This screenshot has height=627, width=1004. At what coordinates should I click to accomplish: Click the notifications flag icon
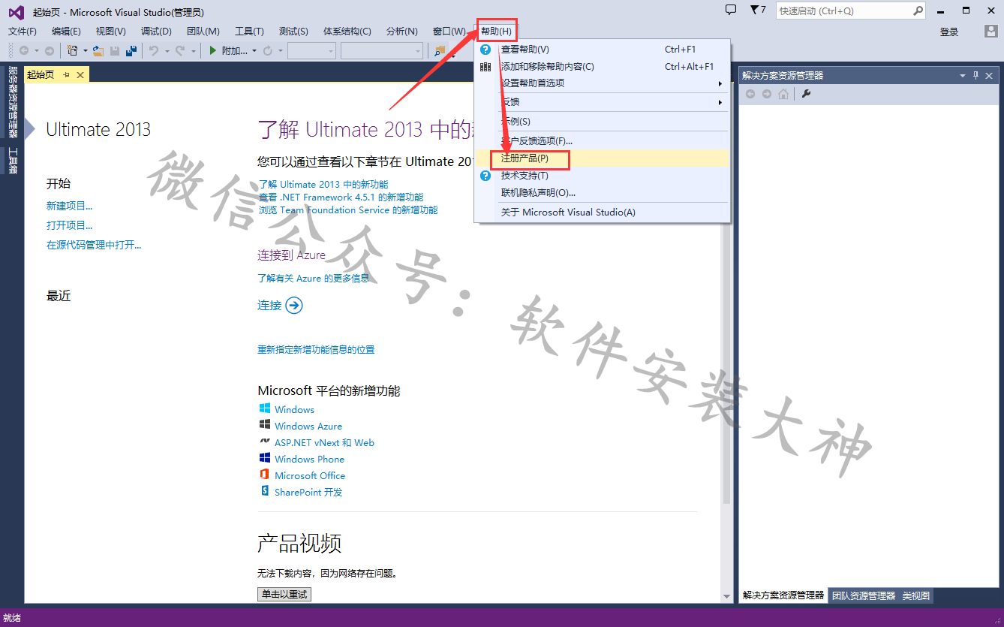click(x=758, y=11)
